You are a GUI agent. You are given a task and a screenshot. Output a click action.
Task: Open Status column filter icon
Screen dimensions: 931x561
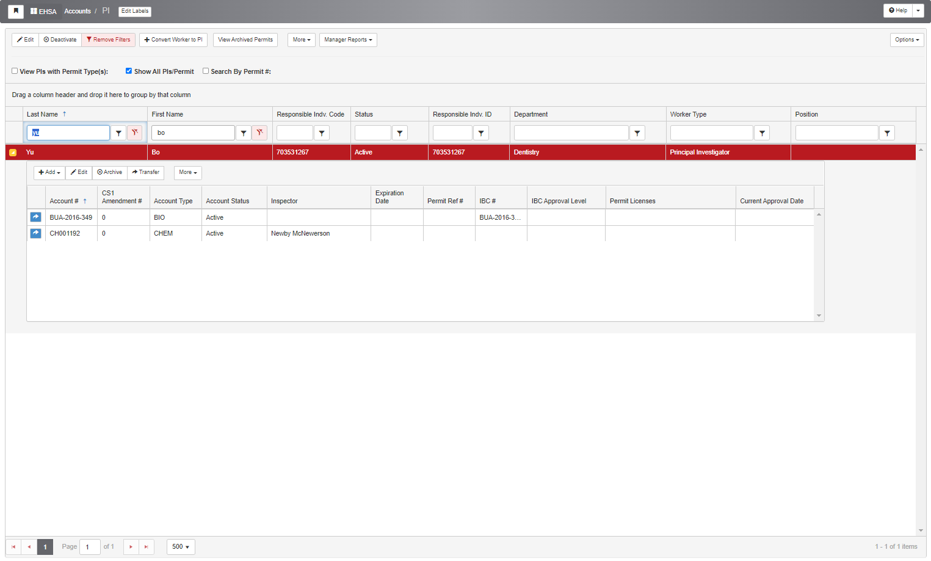(x=400, y=132)
